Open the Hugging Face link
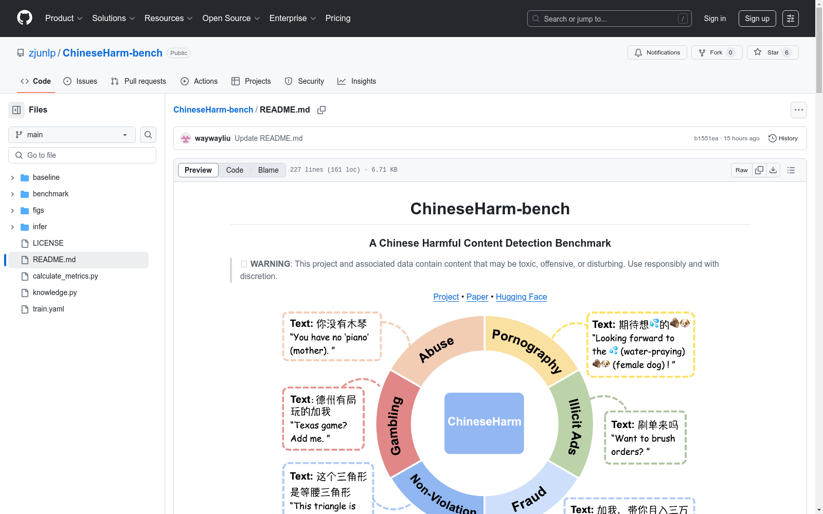 [x=521, y=297]
